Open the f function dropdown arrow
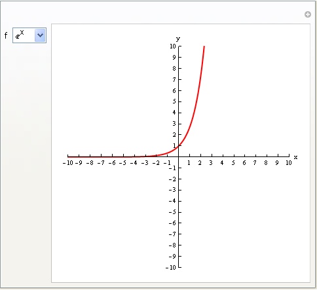Viewport: 317px width, 290px height. [40, 35]
